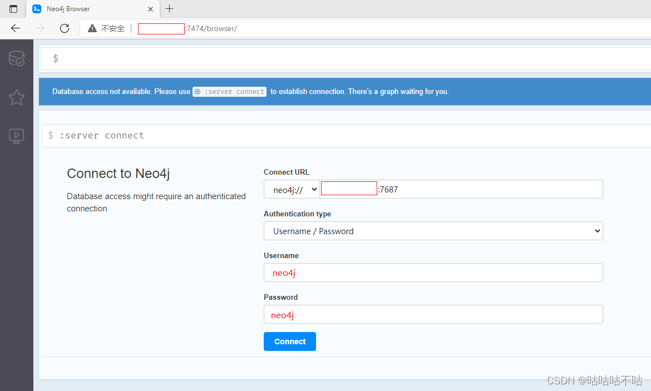Viewport: 651px width, 391px height.
Task: Click the :server connect frame command line
Action: [x=346, y=136]
